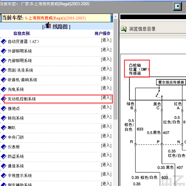186x186 pixels.
Task: Click the 凸轮轴位置（CMP）传感器 label in the diagram
Action: point(139,69)
